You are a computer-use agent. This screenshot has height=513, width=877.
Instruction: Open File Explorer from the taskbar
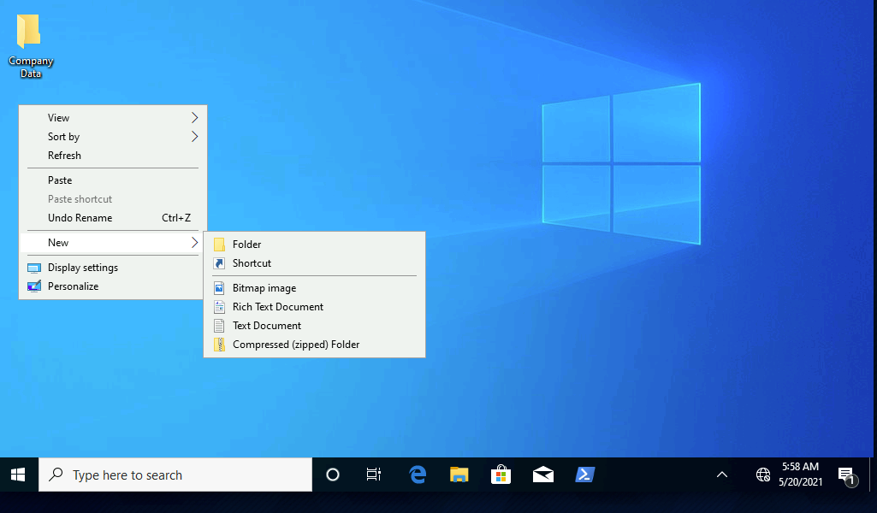[459, 475]
